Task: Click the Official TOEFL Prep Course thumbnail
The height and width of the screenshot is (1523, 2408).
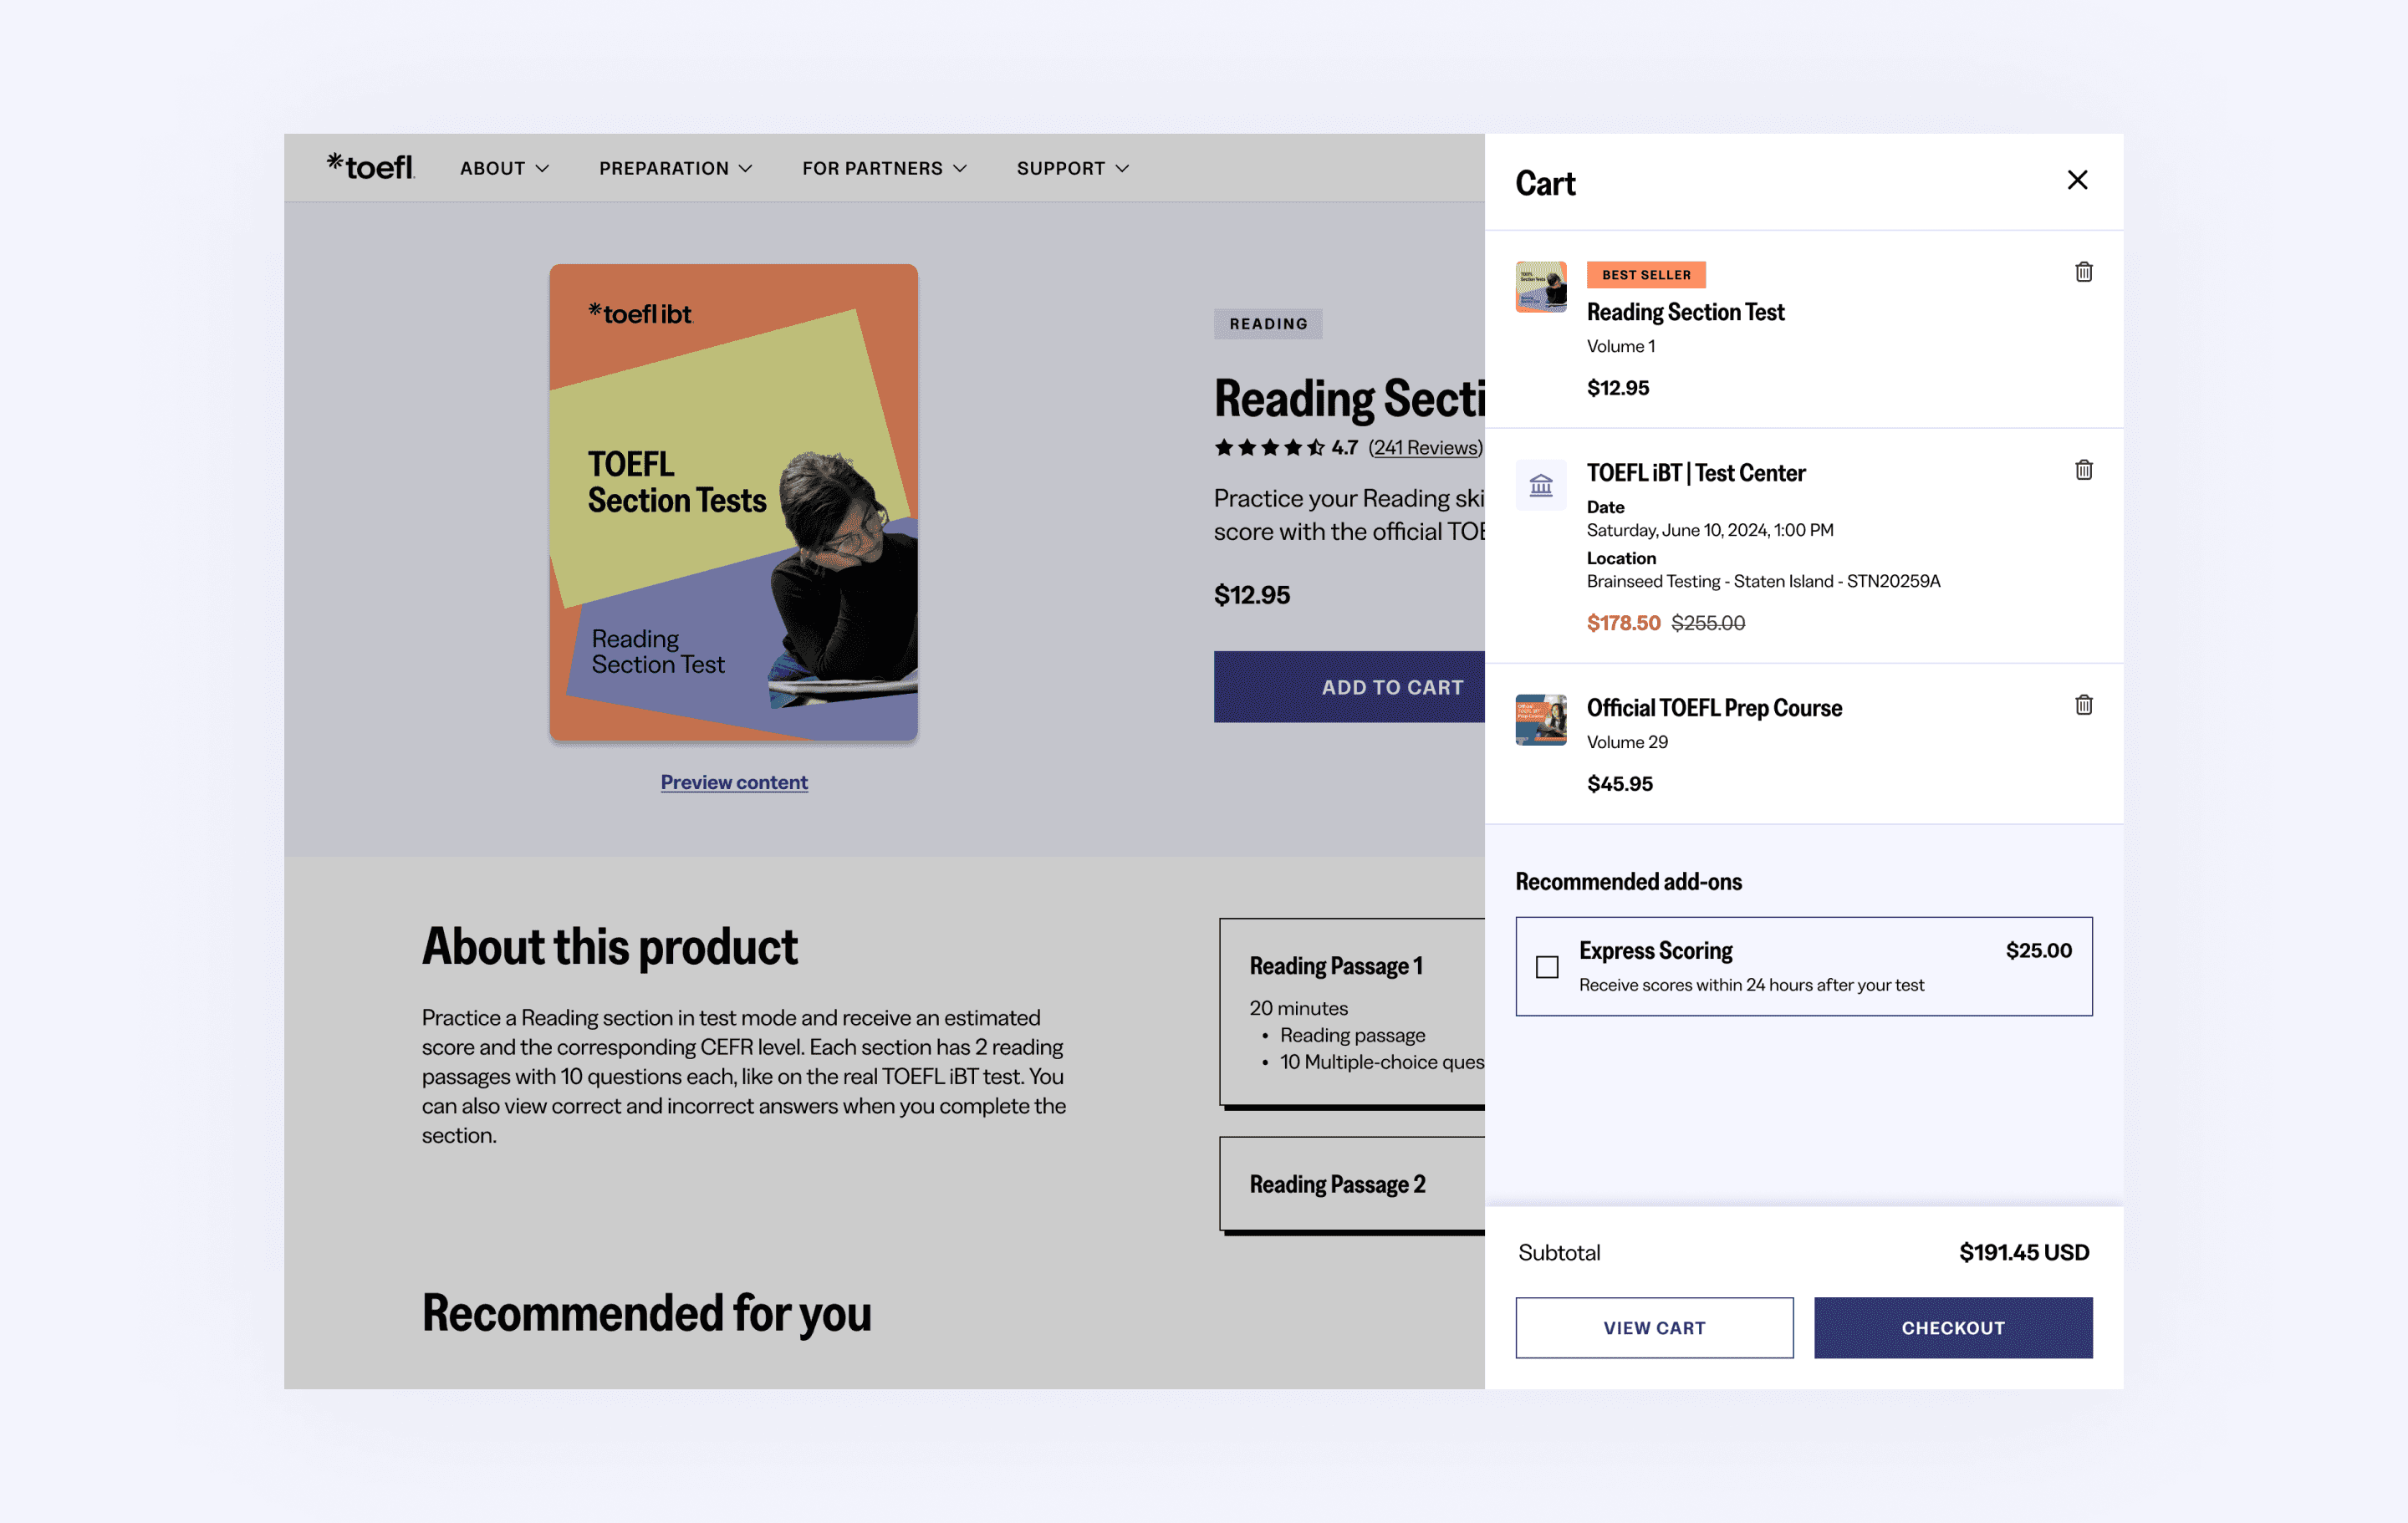Action: coord(1540,720)
